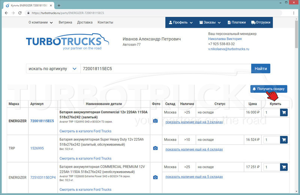
Task: Expand the Профиль dropdown
Action: [181, 22]
